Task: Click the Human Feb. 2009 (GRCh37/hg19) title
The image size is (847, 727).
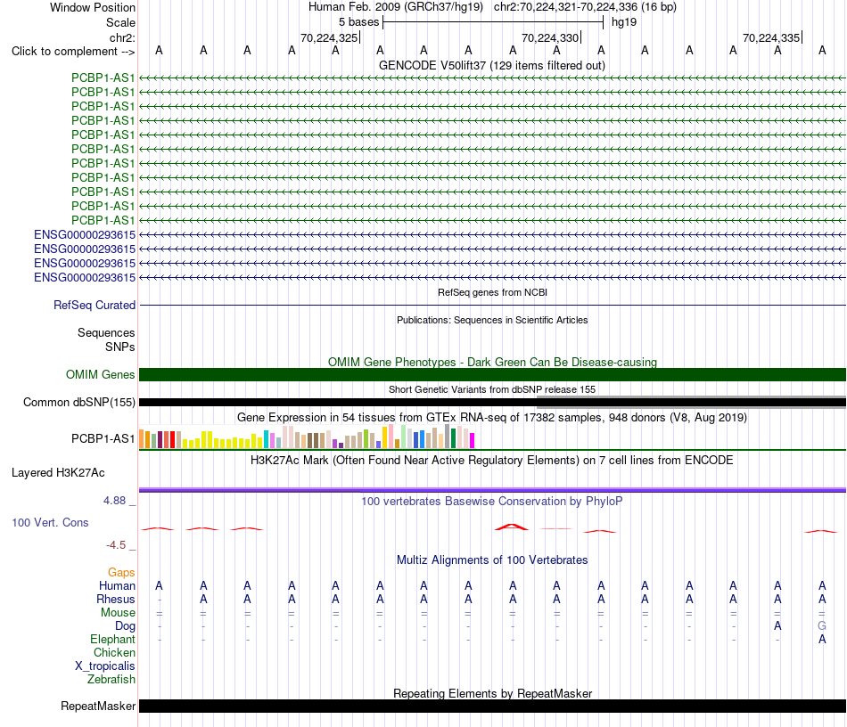Action: click(395, 7)
